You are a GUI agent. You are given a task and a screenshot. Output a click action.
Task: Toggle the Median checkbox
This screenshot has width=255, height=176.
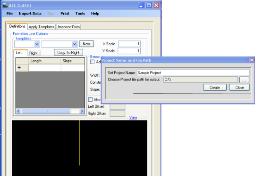[x=90, y=99]
